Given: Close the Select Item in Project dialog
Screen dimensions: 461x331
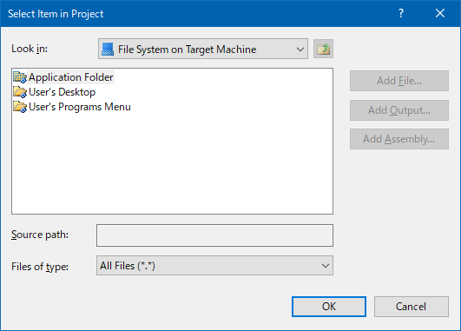Looking at the screenshot, I should [440, 13].
